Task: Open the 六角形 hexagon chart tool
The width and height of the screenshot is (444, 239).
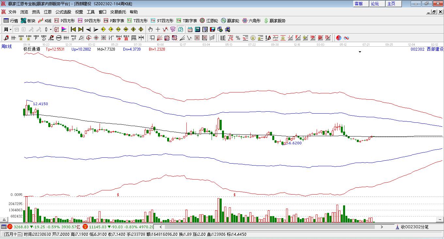Action: point(251,21)
